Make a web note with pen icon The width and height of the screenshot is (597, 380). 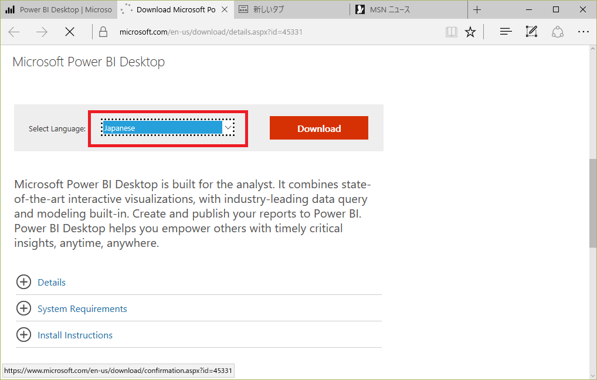(x=531, y=32)
